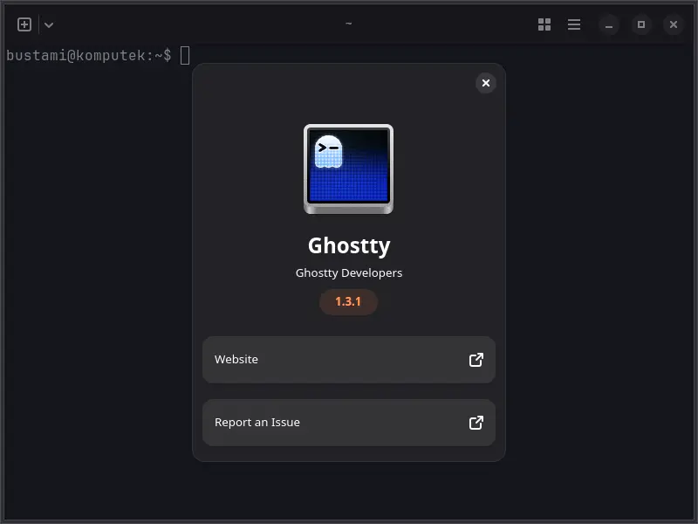Viewport: 698px width, 524px height.
Task: Click the bustami@komputek prompt text
Action: tap(89, 55)
